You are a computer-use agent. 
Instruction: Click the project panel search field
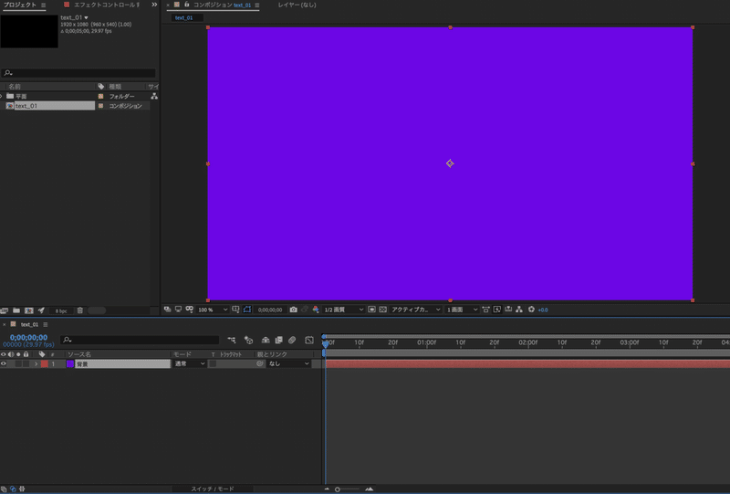78,73
